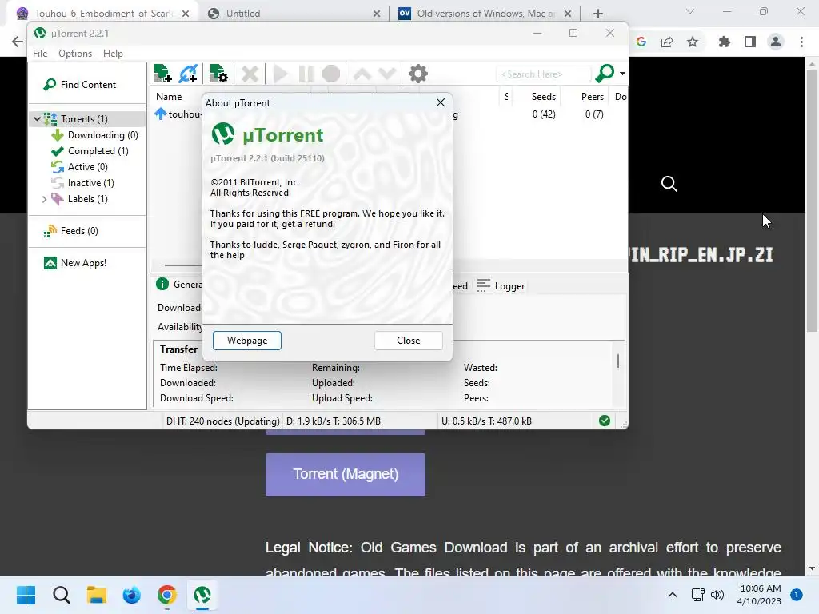The image size is (819, 614).
Task: Switch to Old versions of Windows tab
Action: pyautogui.click(x=485, y=14)
